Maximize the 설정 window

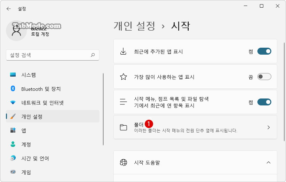click(x=262, y=6)
